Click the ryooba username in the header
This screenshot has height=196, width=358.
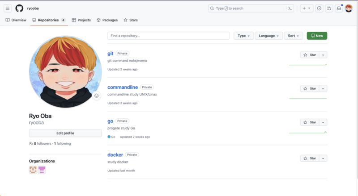click(x=33, y=8)
